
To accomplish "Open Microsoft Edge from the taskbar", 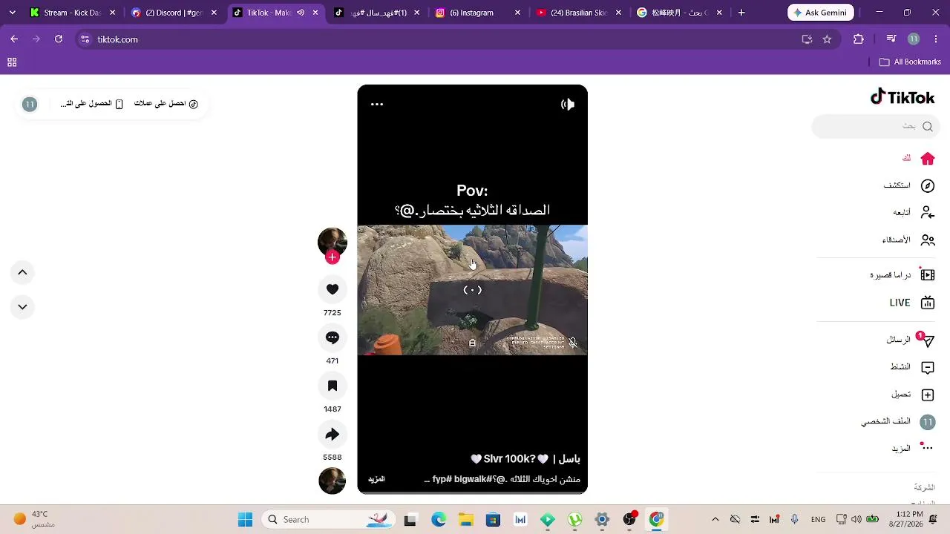I will (x=439, y=519).
